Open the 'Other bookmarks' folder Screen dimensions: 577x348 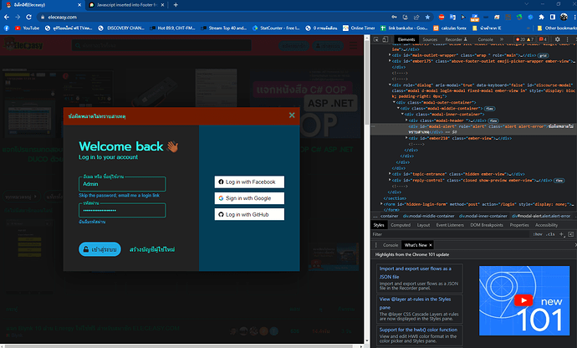point(557,28)
